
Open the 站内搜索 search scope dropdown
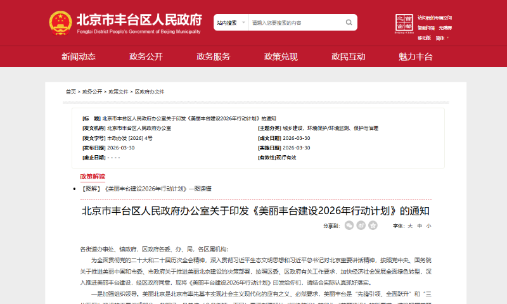231,23
